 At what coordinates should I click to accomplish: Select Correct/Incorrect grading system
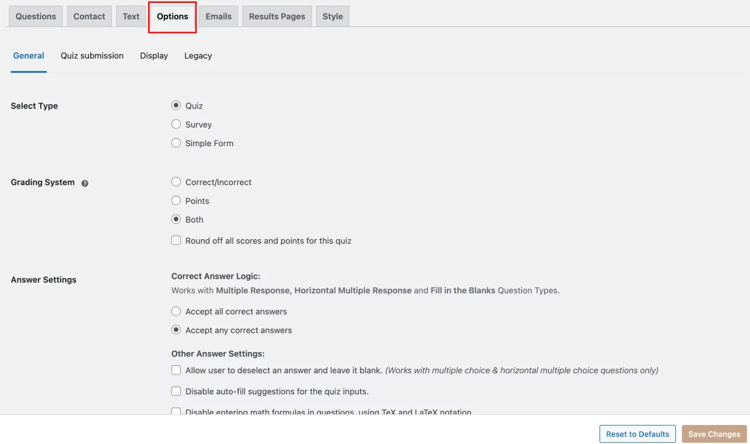[176, 181]
